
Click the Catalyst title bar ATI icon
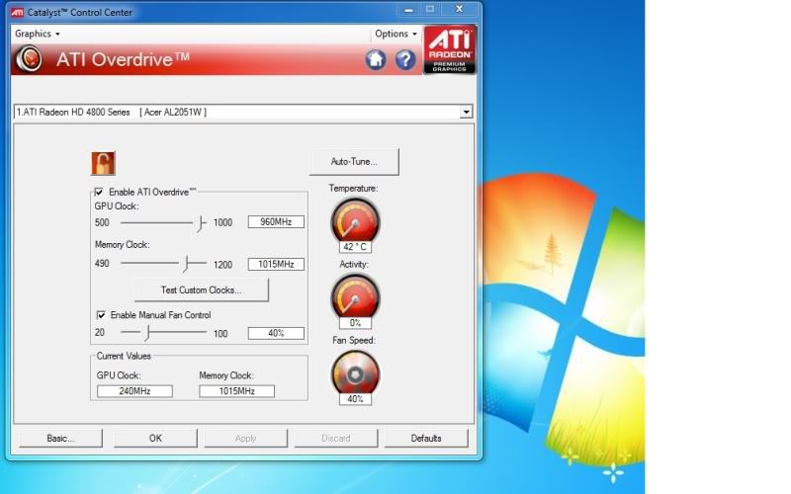pos(17,13)
